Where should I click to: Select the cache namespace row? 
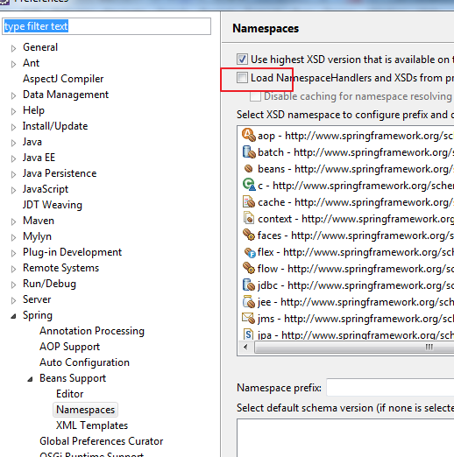coord(346,202)
